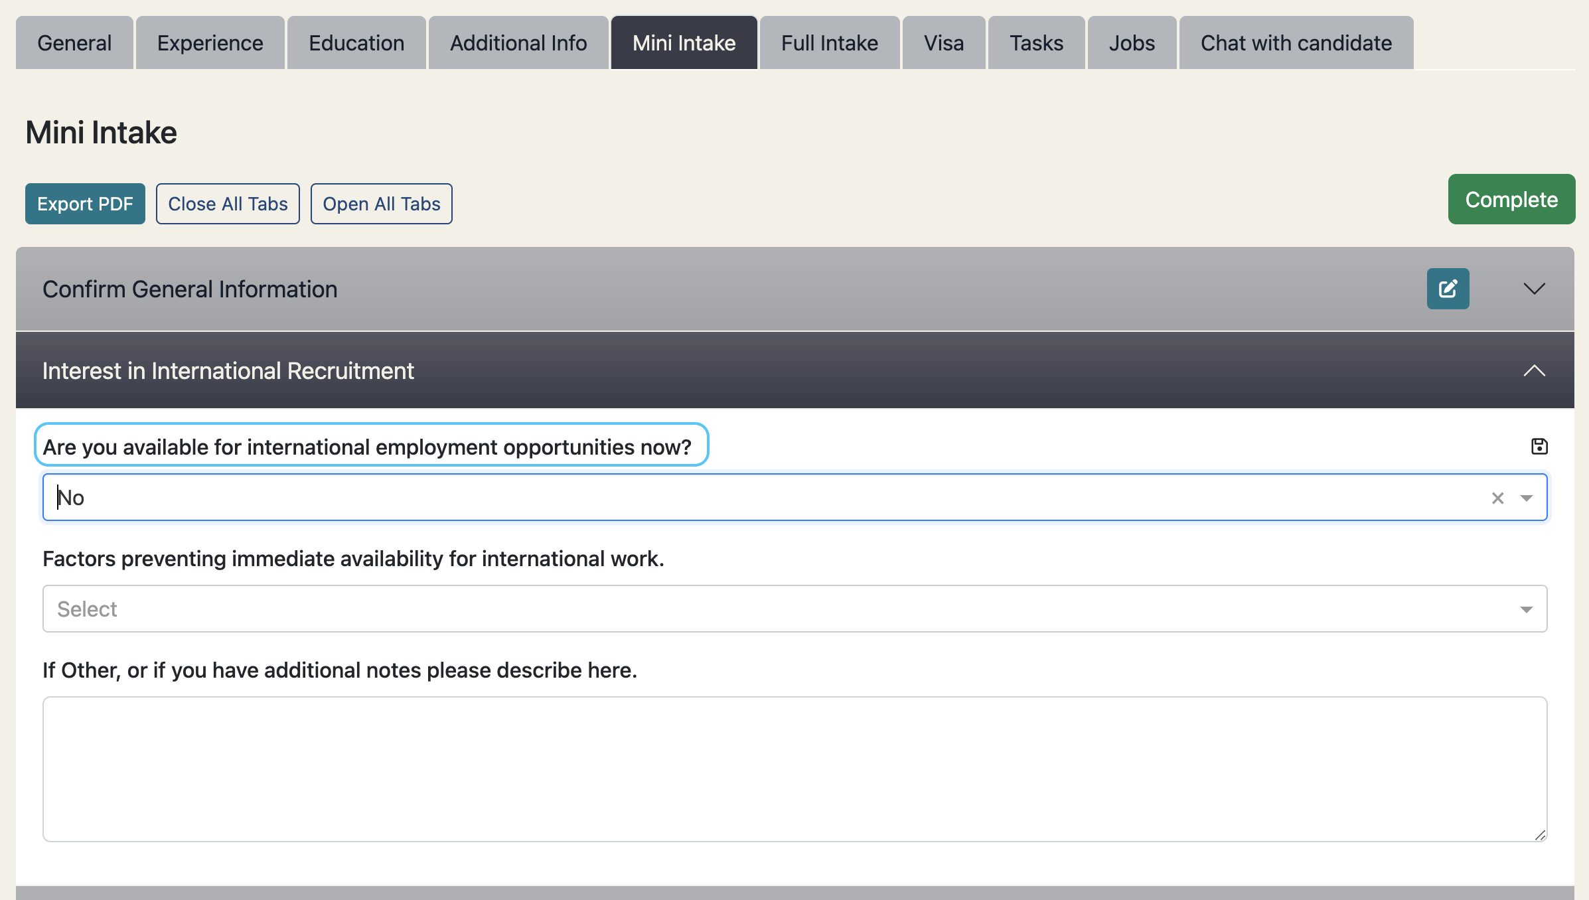
Task: Open the Factors preventing availability dropdown
Action: (x=794, y=609)
